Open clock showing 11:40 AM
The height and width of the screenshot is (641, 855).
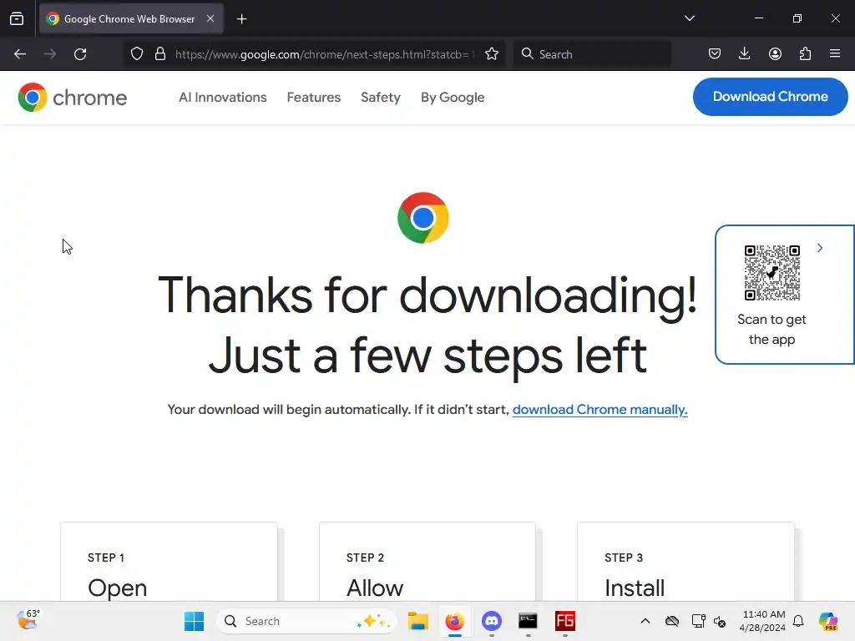coord(763,621)
